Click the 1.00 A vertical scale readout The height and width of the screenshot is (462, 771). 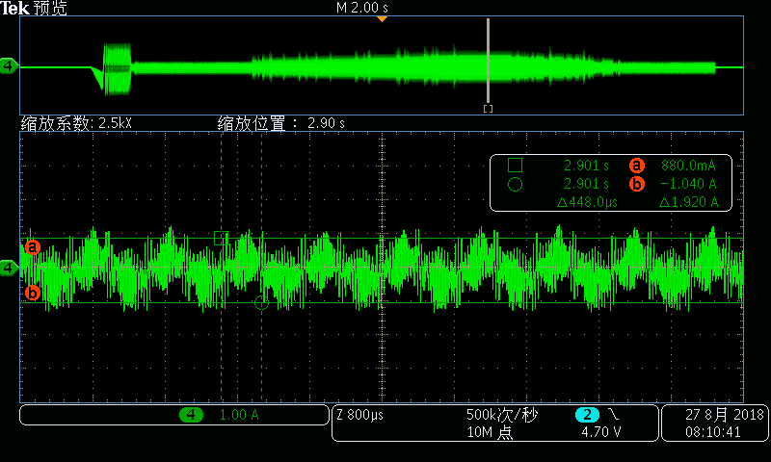point(239,415)
